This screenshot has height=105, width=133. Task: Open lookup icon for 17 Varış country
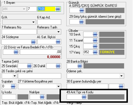pos(95,52)
